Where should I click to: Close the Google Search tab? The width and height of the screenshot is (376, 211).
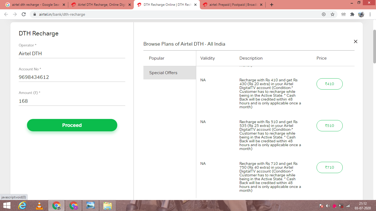[64, 5]
